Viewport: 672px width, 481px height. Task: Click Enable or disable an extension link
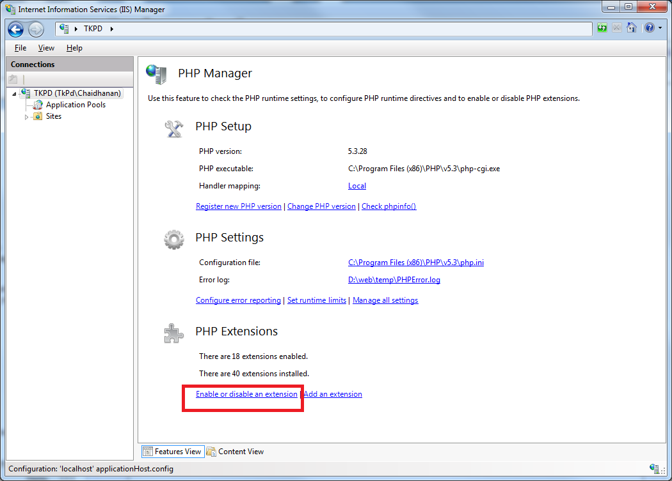tap(246, 394)
